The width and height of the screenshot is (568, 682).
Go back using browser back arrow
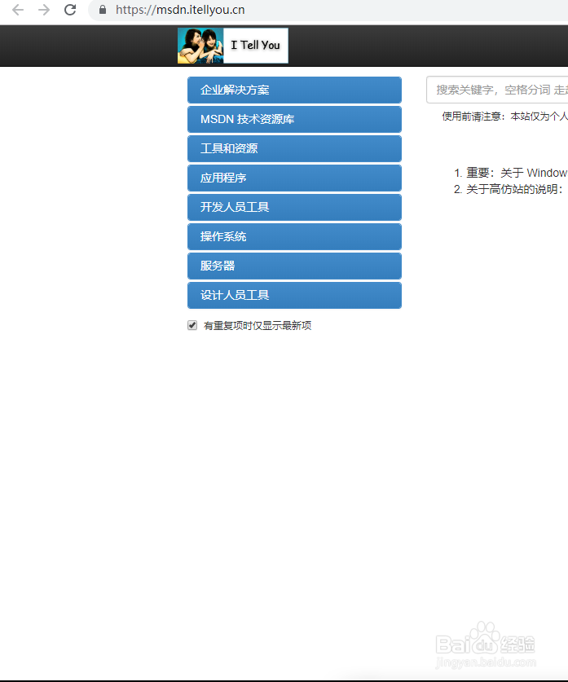coord(18,10)
